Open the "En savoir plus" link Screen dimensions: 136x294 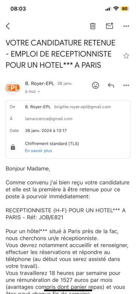pyautogui.click(x=39, y=151)
